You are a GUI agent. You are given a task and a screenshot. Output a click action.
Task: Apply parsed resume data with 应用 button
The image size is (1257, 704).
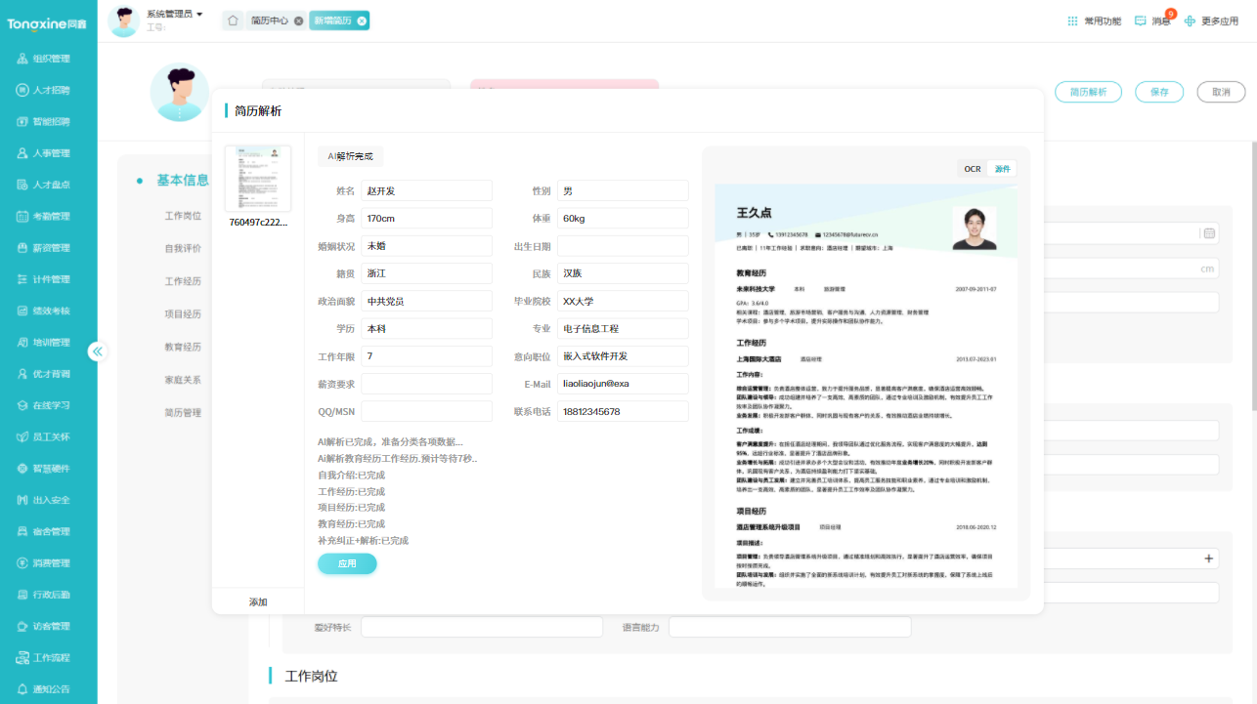(347, 564)
